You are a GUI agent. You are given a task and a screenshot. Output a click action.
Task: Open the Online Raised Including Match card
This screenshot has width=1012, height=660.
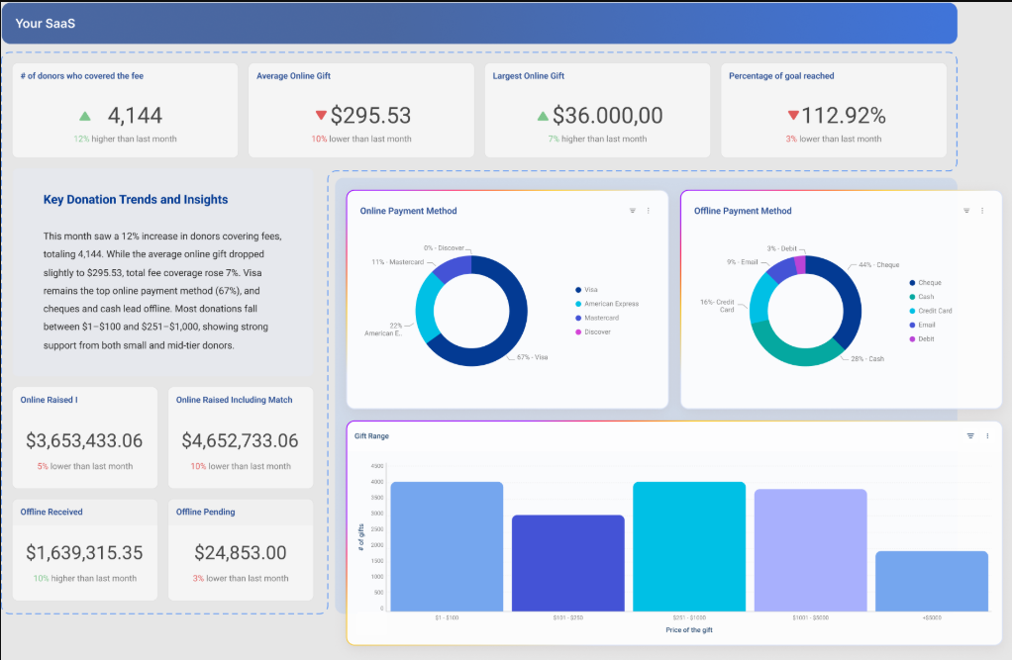tap(241, 437)
